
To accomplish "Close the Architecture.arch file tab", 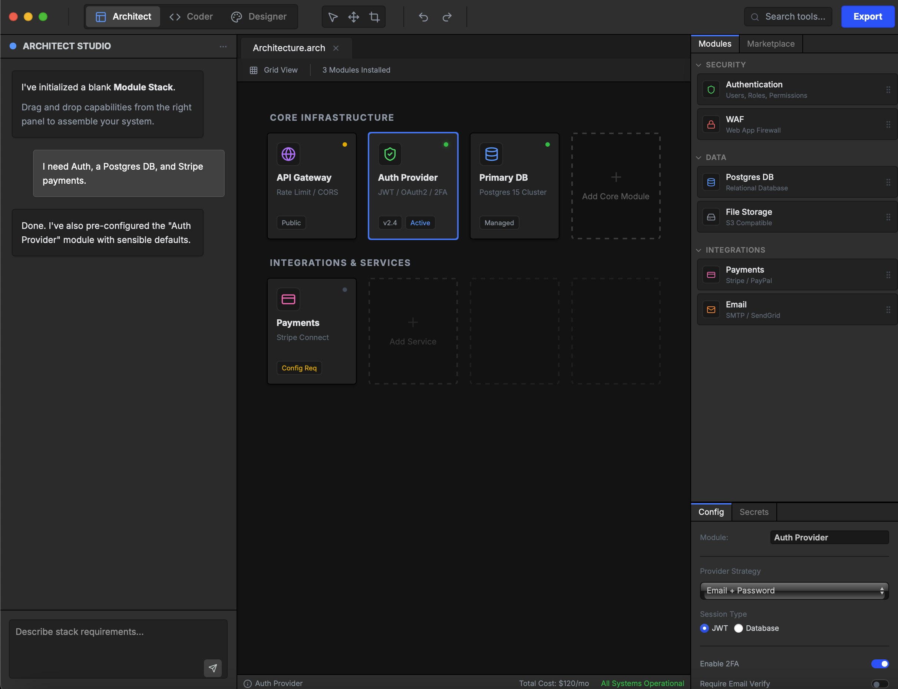I will [x=336, y=48].
